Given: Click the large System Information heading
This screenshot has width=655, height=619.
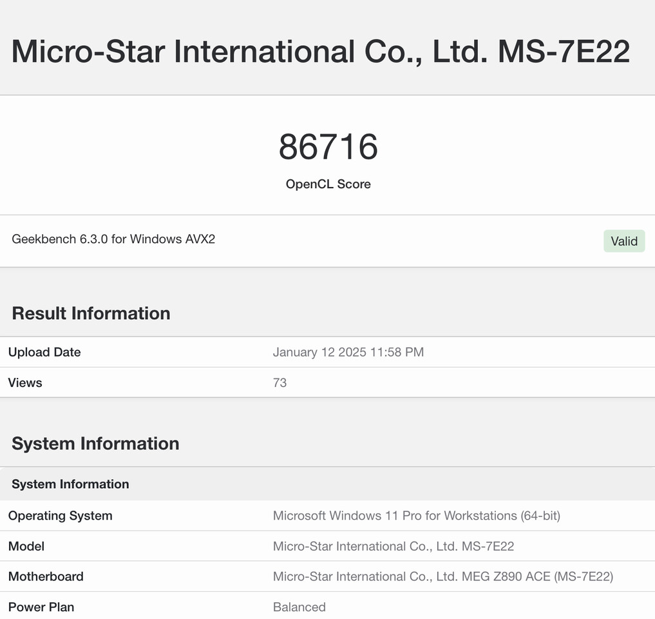Looking at the screenshot, I should [x=96, y=444].
